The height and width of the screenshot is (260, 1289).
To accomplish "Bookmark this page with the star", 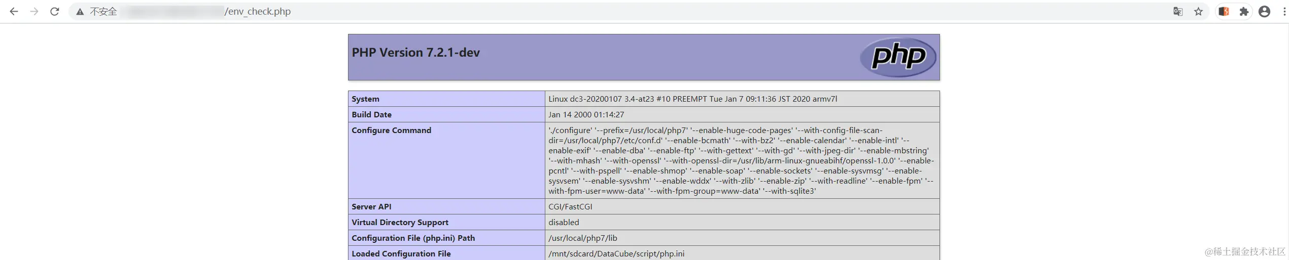I will [1198, 12].
